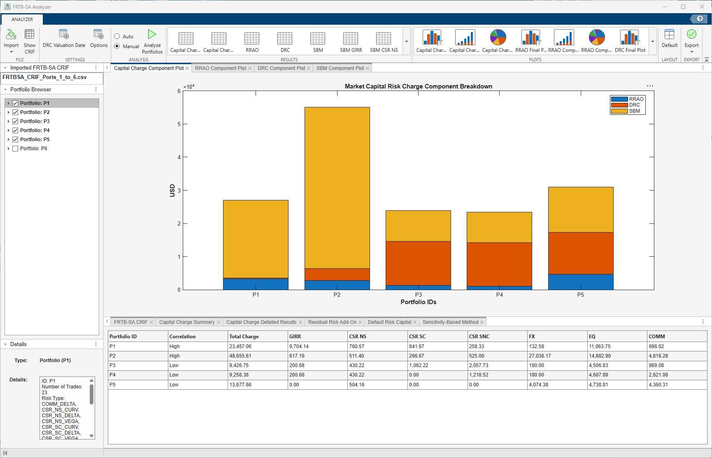Open plot document area options menu
This screenshot has width=712, height=458.
(703, 68)
